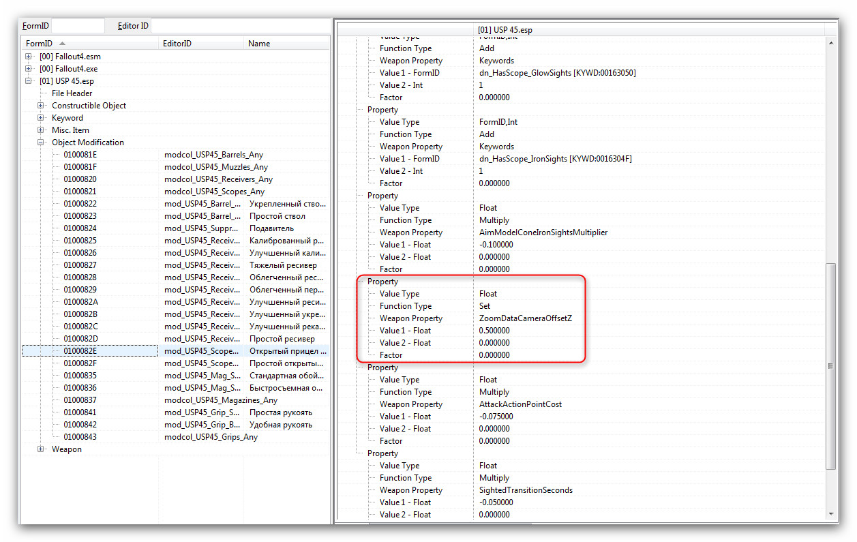Image resolution: width=857 pixels, height=542 pixels.
Task: Select record 0100082F Простой открытый
Action: pos(175,363)
